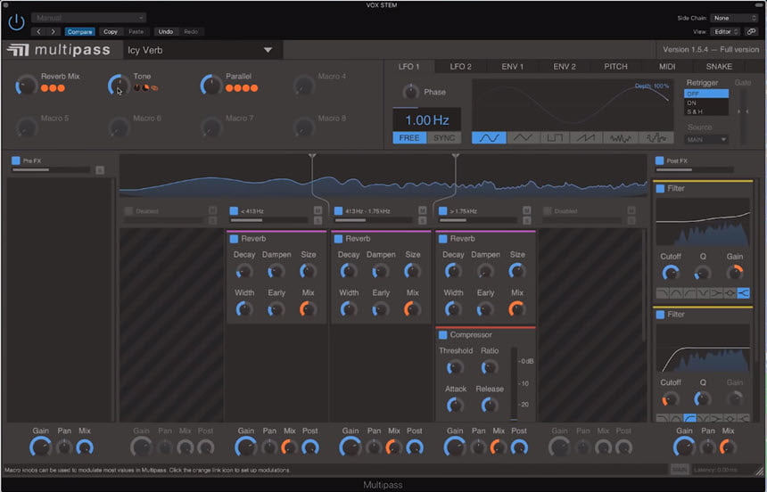Click the Tone macro knob
767x492 pixels.
coord(118,86)
